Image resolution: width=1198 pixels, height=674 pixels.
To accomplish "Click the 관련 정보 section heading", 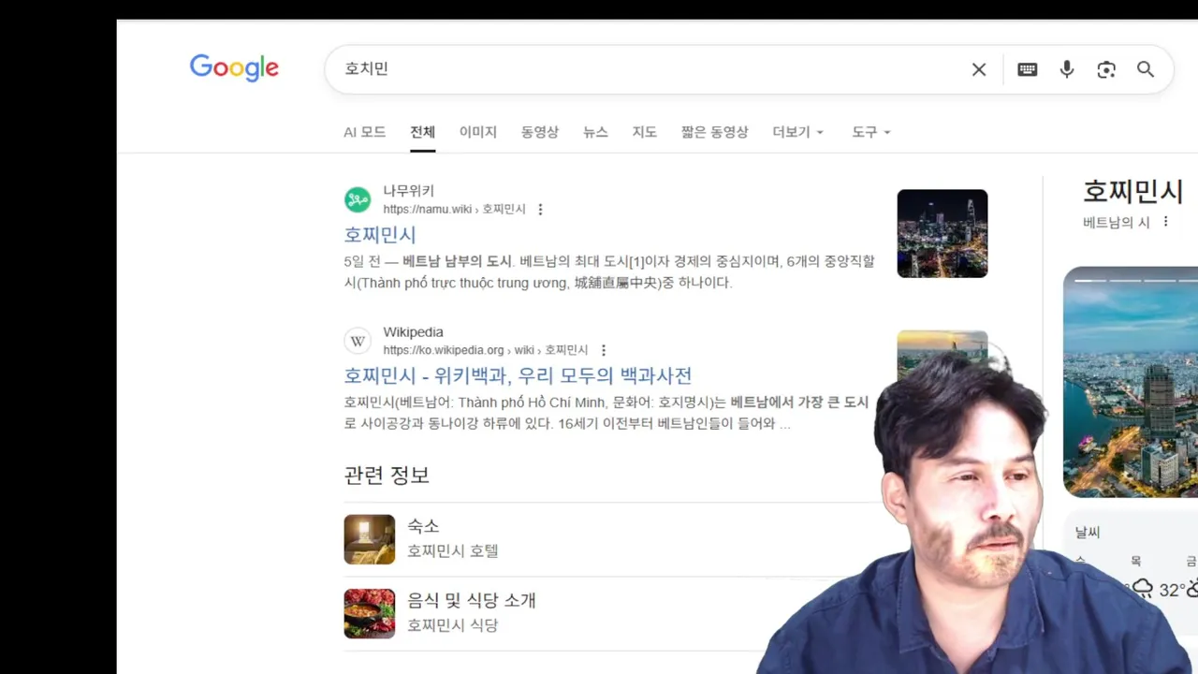I will [x=387, y=476].
